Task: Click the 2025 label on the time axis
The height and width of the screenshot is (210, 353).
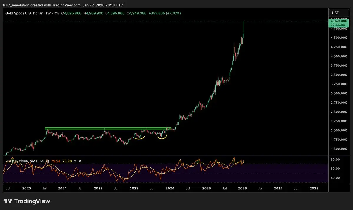Action: click(x=206, y=188)
